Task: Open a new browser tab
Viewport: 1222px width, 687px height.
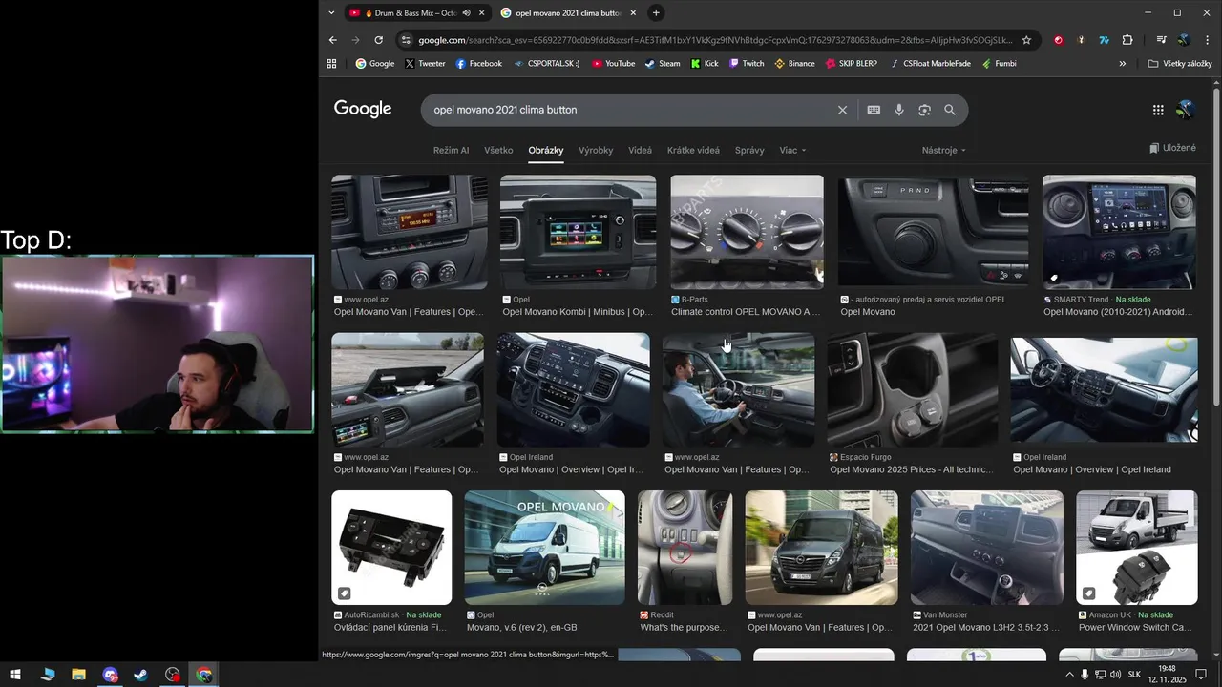Action: pos(656,12)
